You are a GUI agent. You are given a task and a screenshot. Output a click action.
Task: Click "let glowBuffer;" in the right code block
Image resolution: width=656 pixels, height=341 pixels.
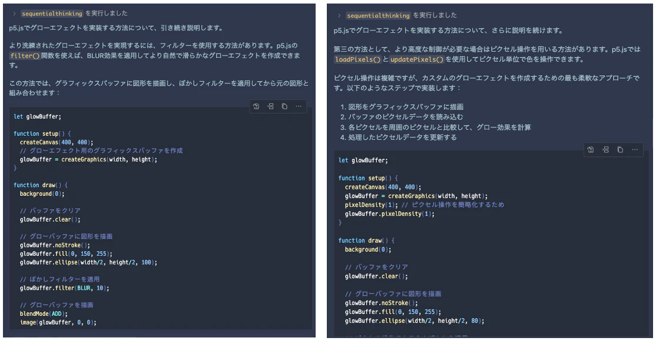[363, 161]
